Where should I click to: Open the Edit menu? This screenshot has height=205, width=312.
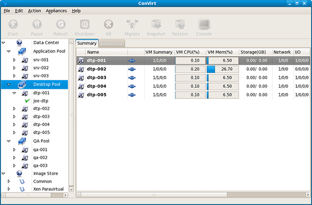point(19,10)
